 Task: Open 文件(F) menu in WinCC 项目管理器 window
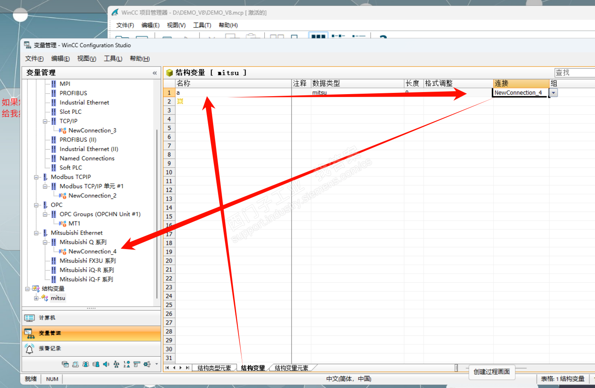pyautogui.click(x=125, y=25)
